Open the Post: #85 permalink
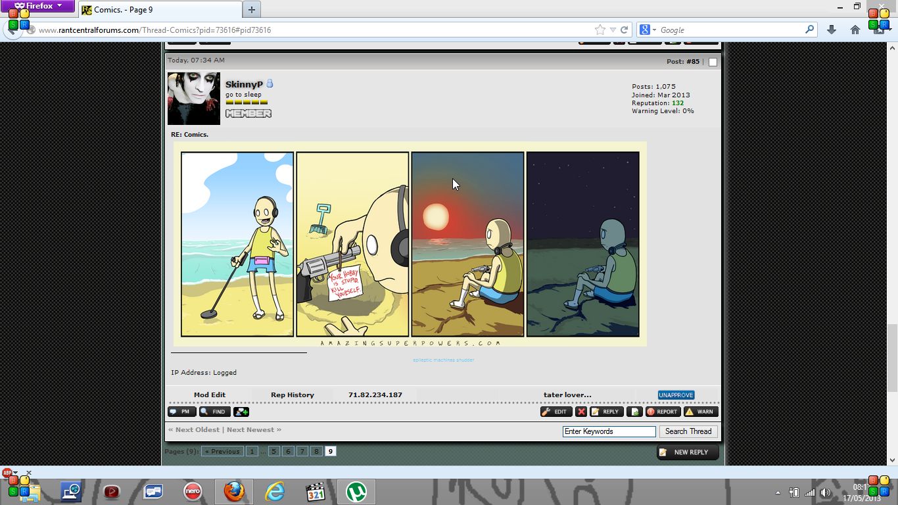898x505 pixels. coord(693,61)
